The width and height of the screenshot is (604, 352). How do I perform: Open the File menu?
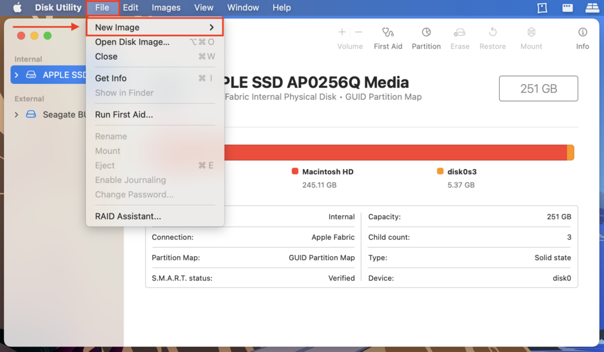102,8
